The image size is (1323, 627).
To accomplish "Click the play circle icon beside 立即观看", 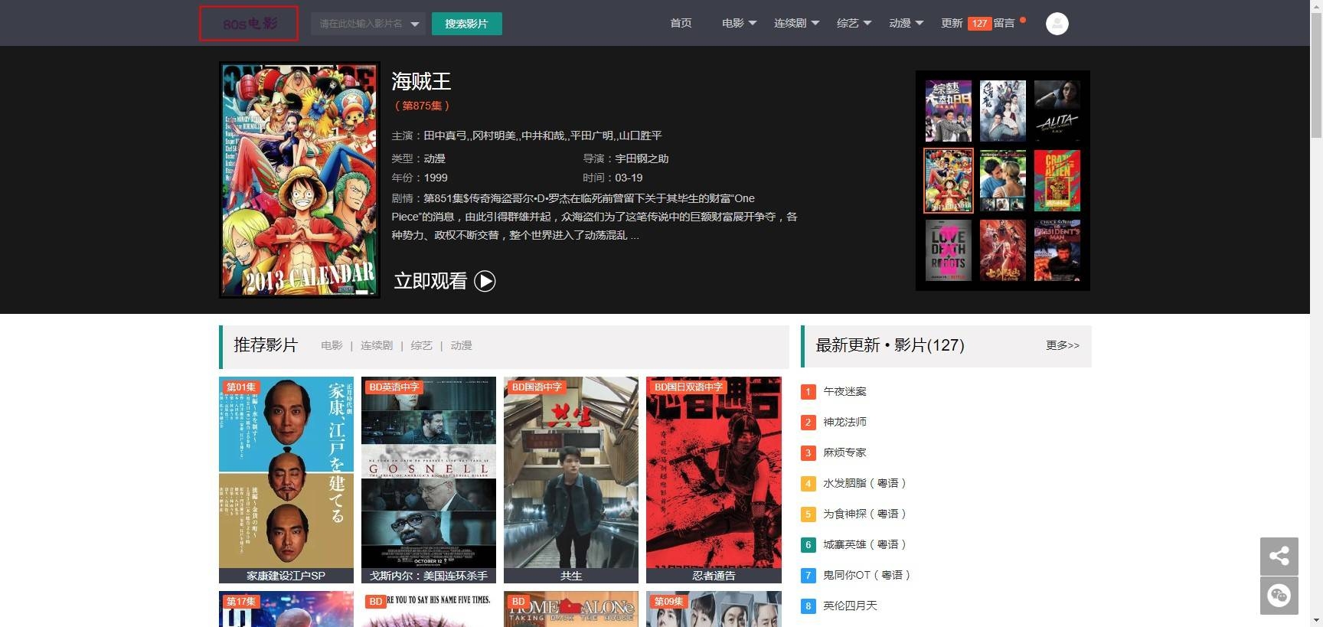I will click(x=485, y=281).
